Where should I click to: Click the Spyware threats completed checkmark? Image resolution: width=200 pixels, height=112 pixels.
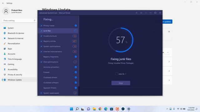76,88
